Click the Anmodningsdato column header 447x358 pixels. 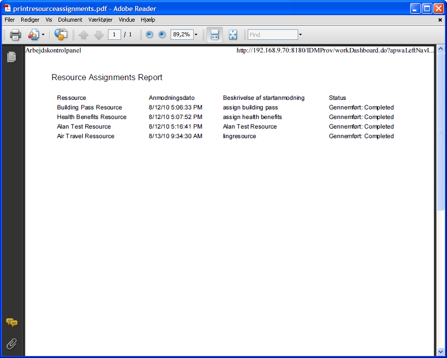(x=172, y=98)
